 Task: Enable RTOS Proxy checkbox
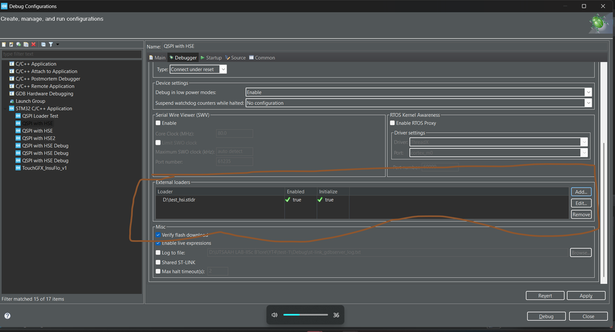pos(393,123)
